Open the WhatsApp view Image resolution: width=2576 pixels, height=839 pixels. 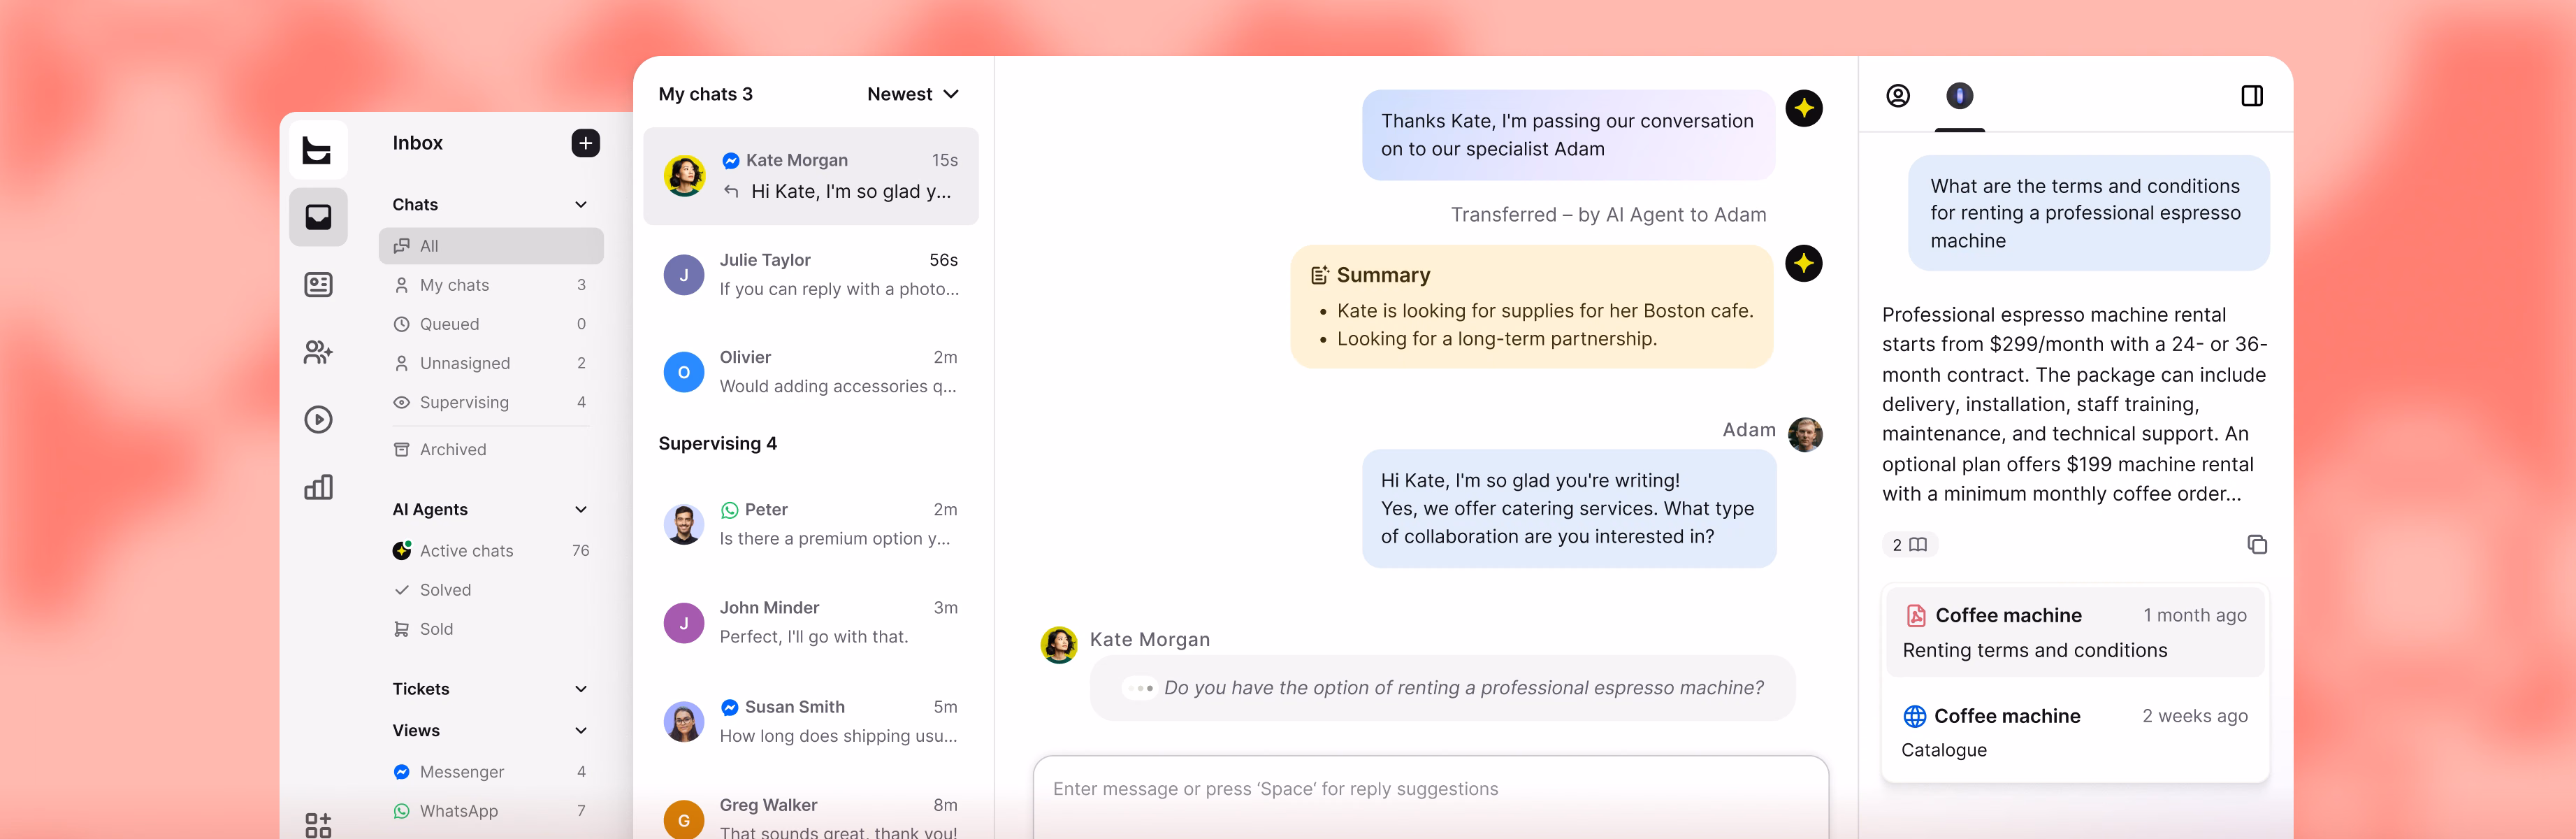[491, 811]
